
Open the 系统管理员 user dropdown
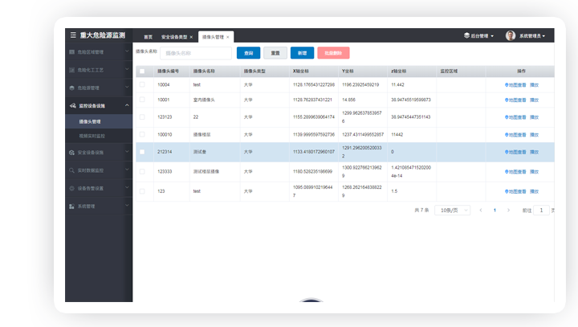[x=532, y=36]
